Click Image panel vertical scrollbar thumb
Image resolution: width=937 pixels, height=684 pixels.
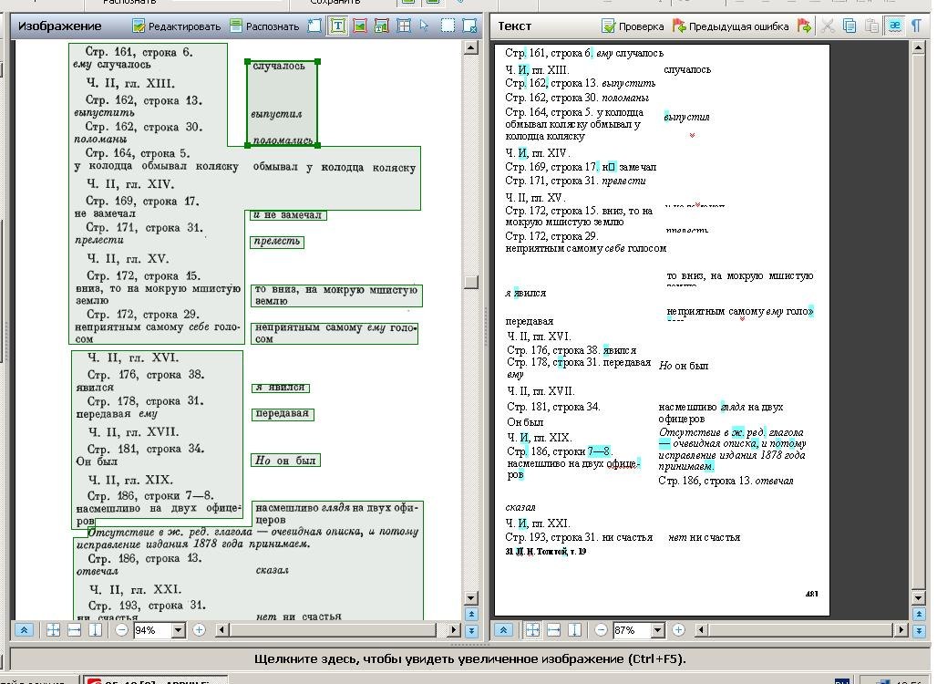tap(471, 282)
